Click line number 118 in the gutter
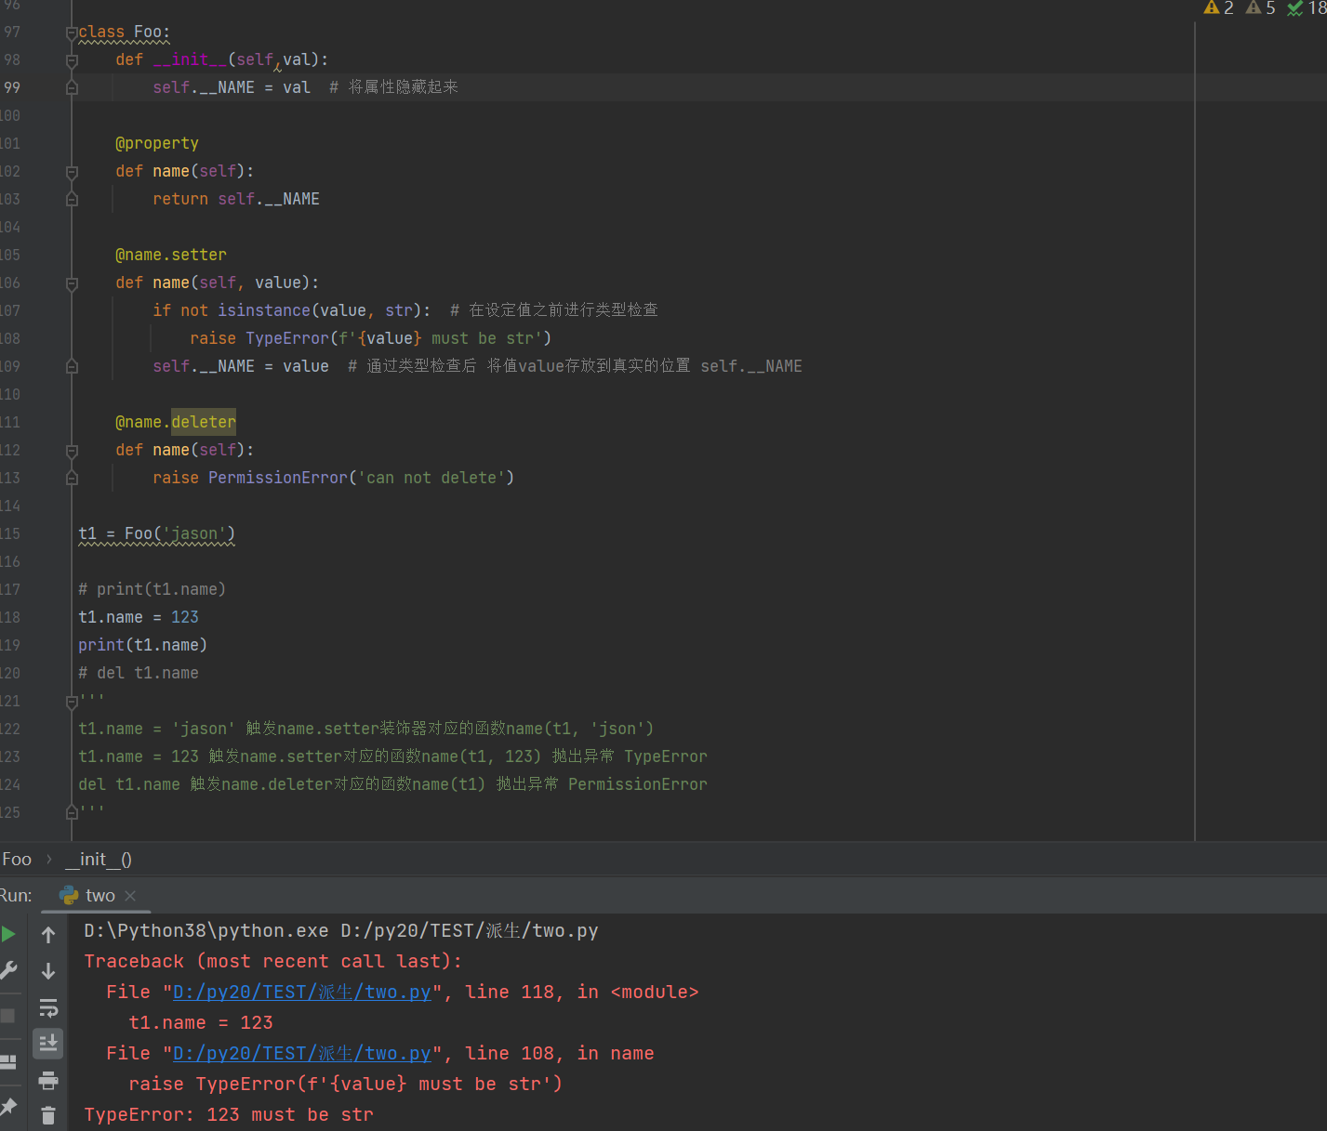Screen dimensions: 1327x1131 [10, 617]
